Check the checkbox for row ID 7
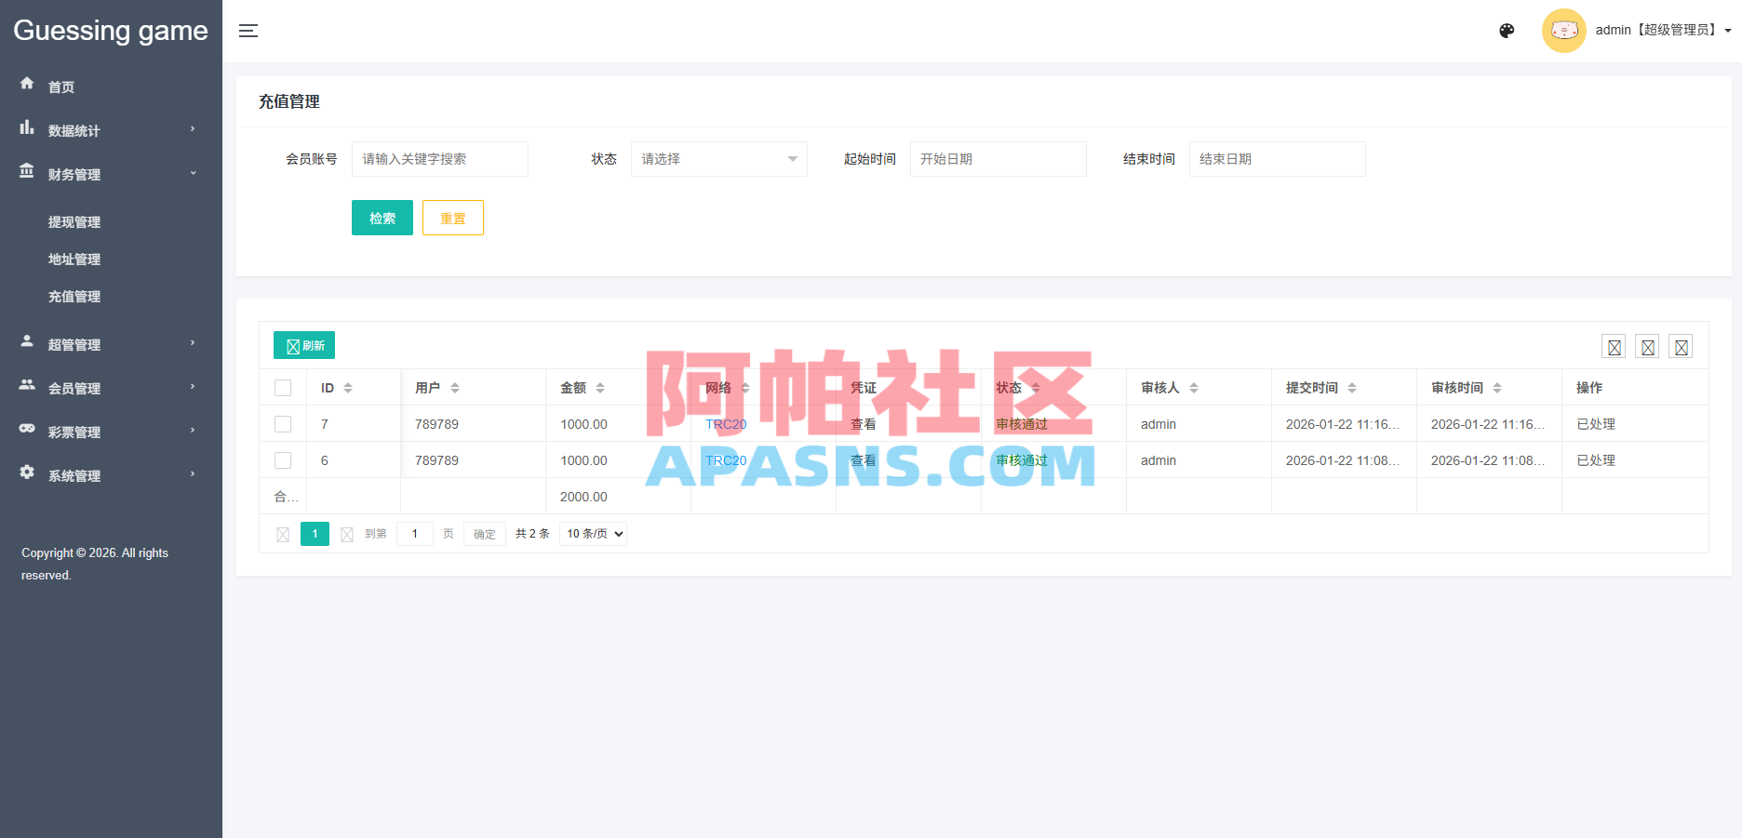Viewport: 1742px width, 838px height. (x=283, y=424)
